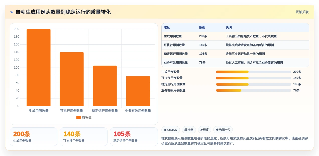Click the title 自动生成用例从数量到稳定运行的质量转化

point(63,12)
